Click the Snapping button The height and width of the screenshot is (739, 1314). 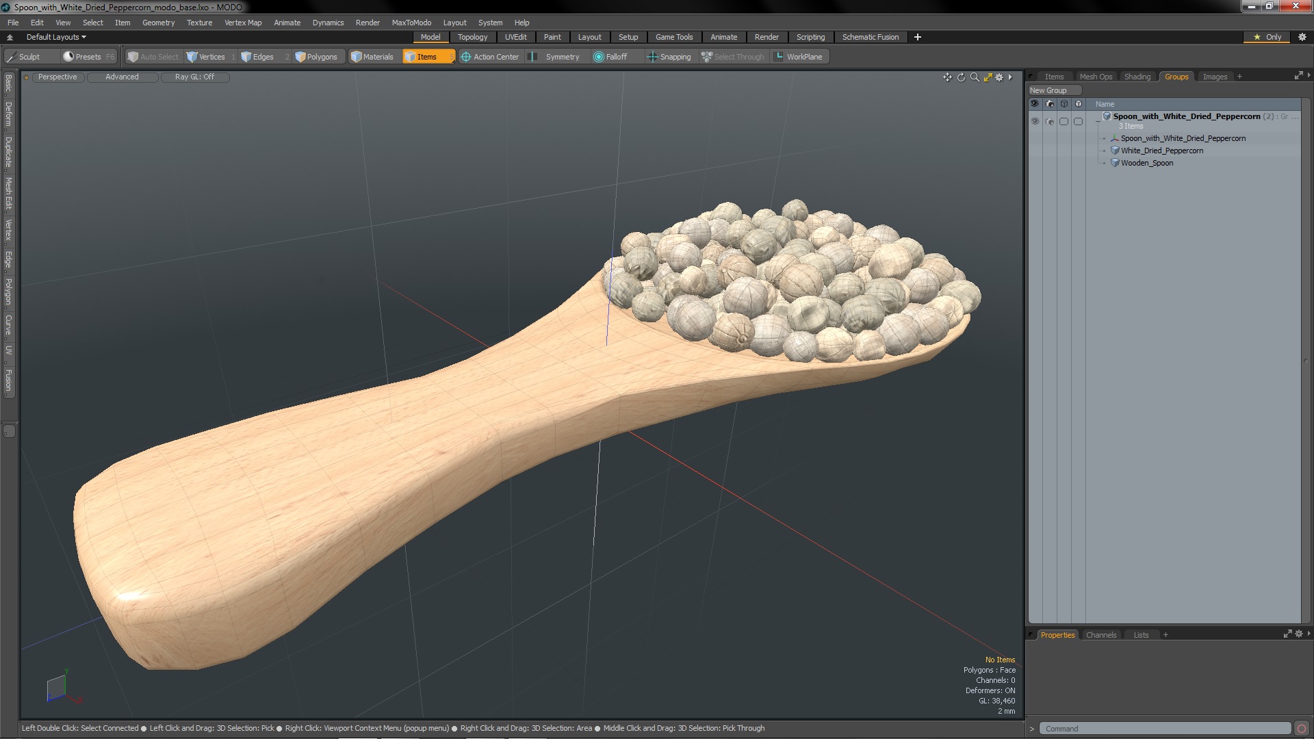669,57
